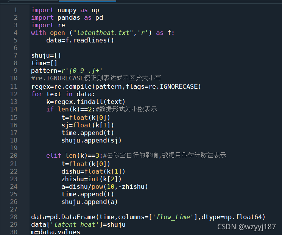Click 'dtype=np.float64' argument

tap(231, 217)
